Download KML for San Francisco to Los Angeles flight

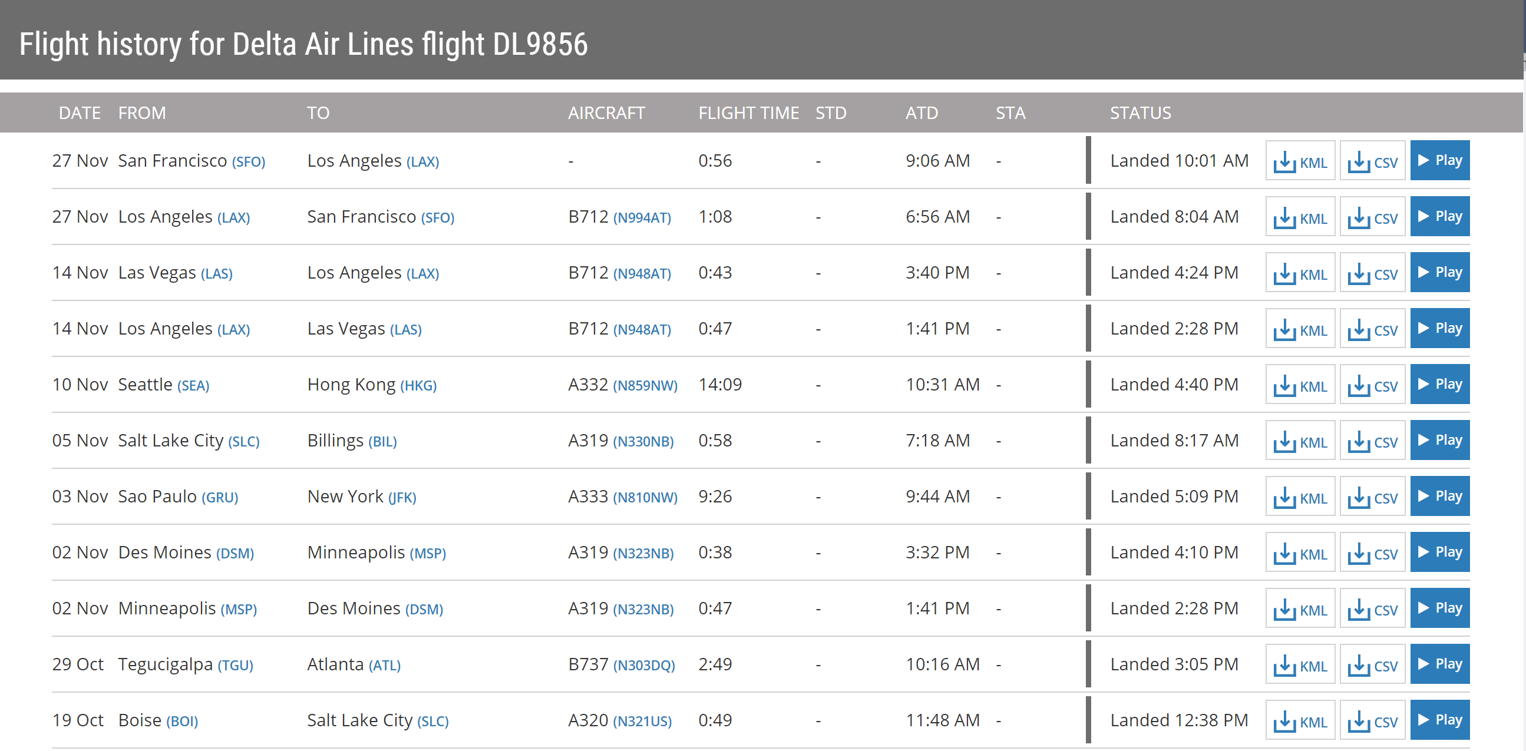tap(1300, 160)
